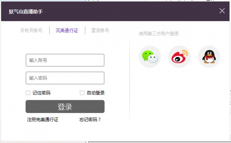Open the 星游账号 tab
Viewport: 231px width, 143px height.
click(100, 30)
